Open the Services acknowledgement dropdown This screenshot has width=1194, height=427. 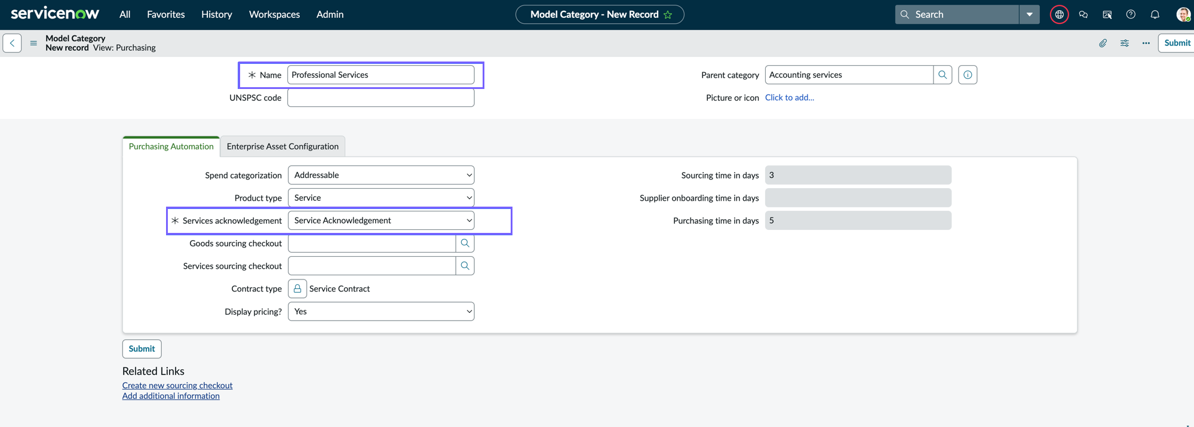coord(381,220)
